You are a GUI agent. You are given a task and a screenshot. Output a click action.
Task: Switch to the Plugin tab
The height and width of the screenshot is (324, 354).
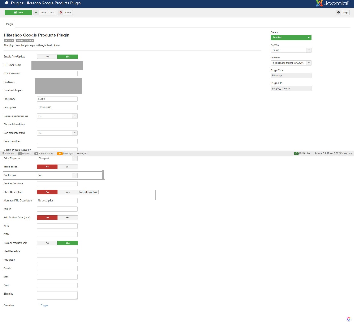pyautogui.click(x=10, y=24)
